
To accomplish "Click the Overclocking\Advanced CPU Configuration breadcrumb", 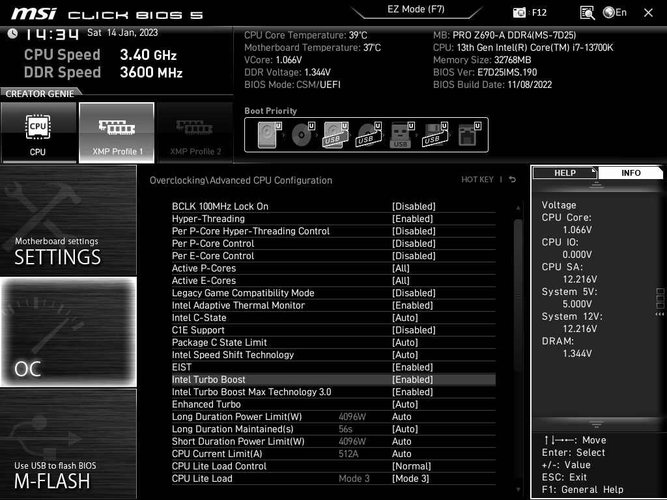I will 241,180.
